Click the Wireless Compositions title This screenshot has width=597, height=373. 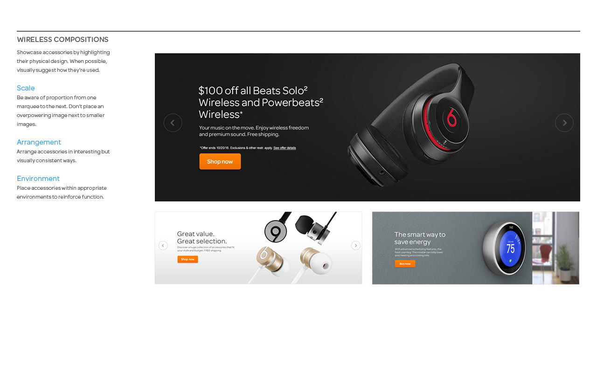coord(62,40)
